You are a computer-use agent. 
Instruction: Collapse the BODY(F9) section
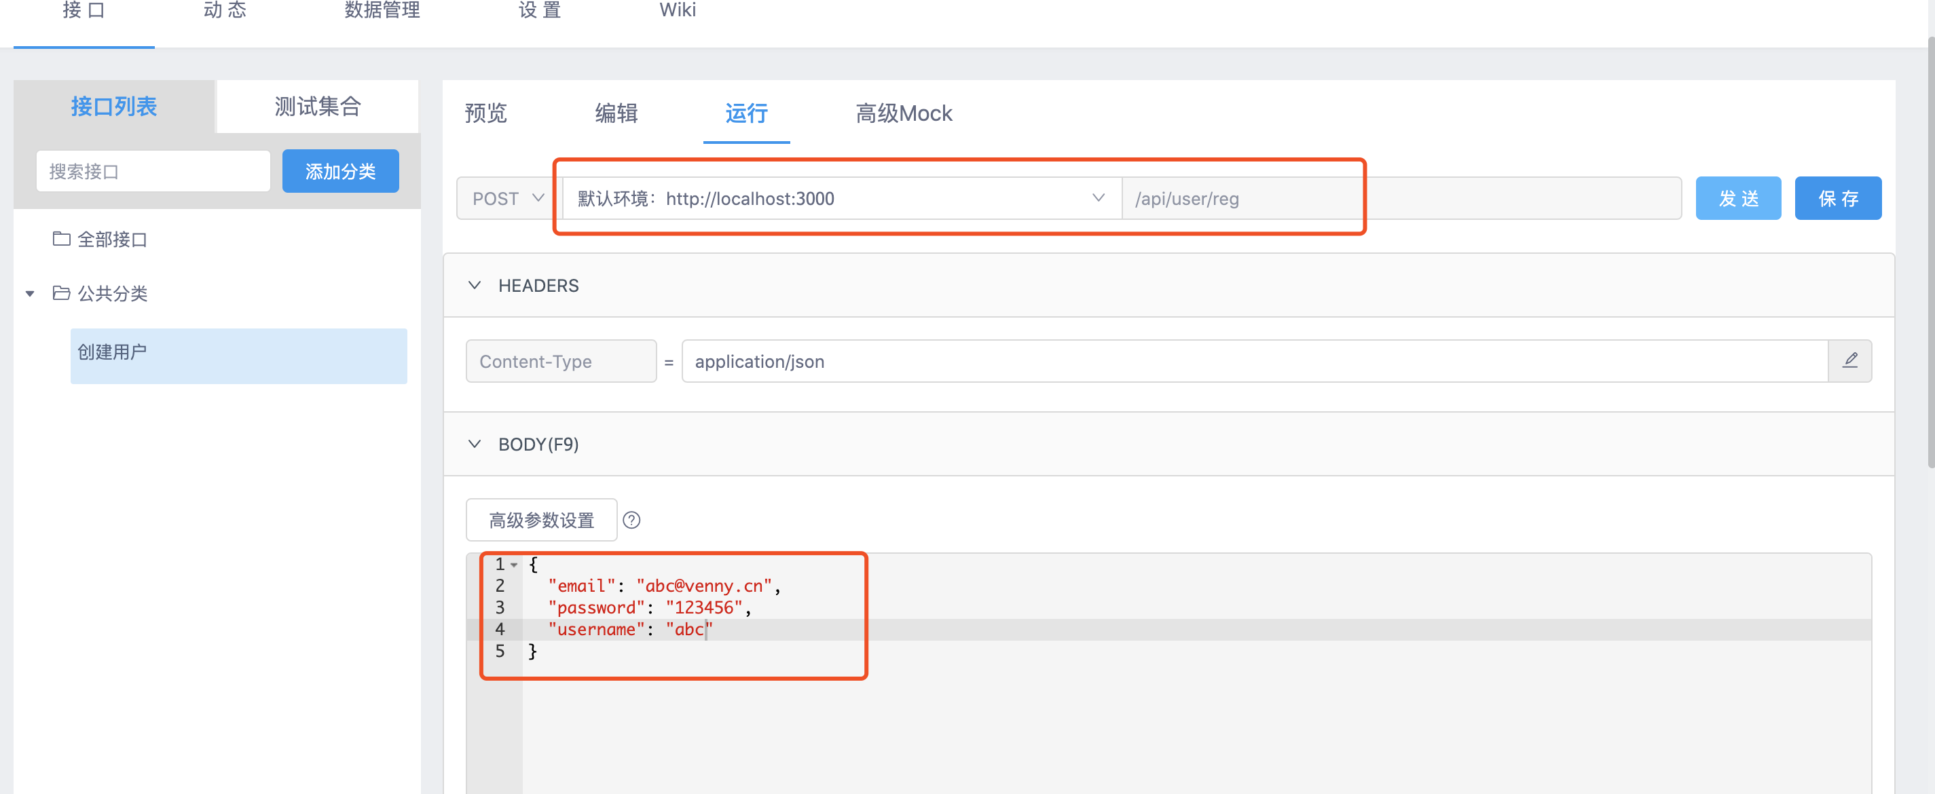click(474, 444)
